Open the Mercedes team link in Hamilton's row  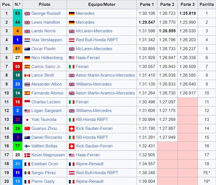[x=85, y=22]
